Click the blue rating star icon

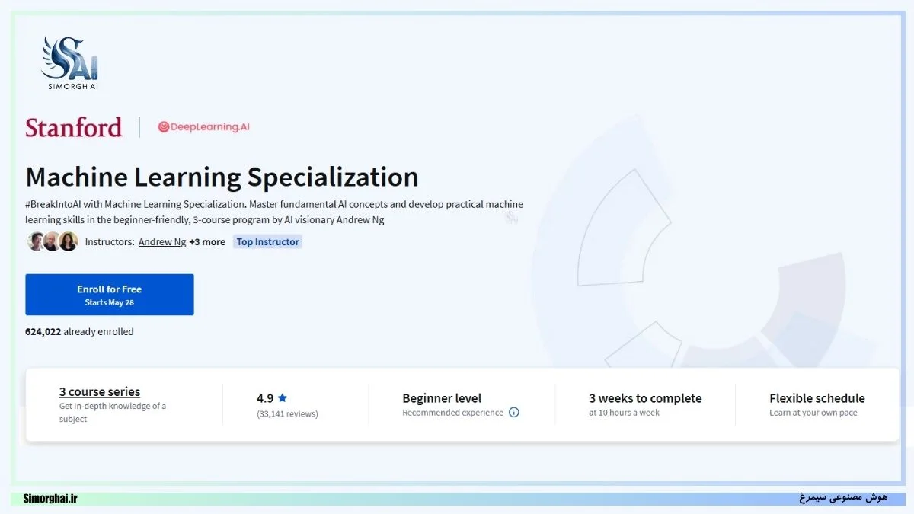tap(283, 397)
